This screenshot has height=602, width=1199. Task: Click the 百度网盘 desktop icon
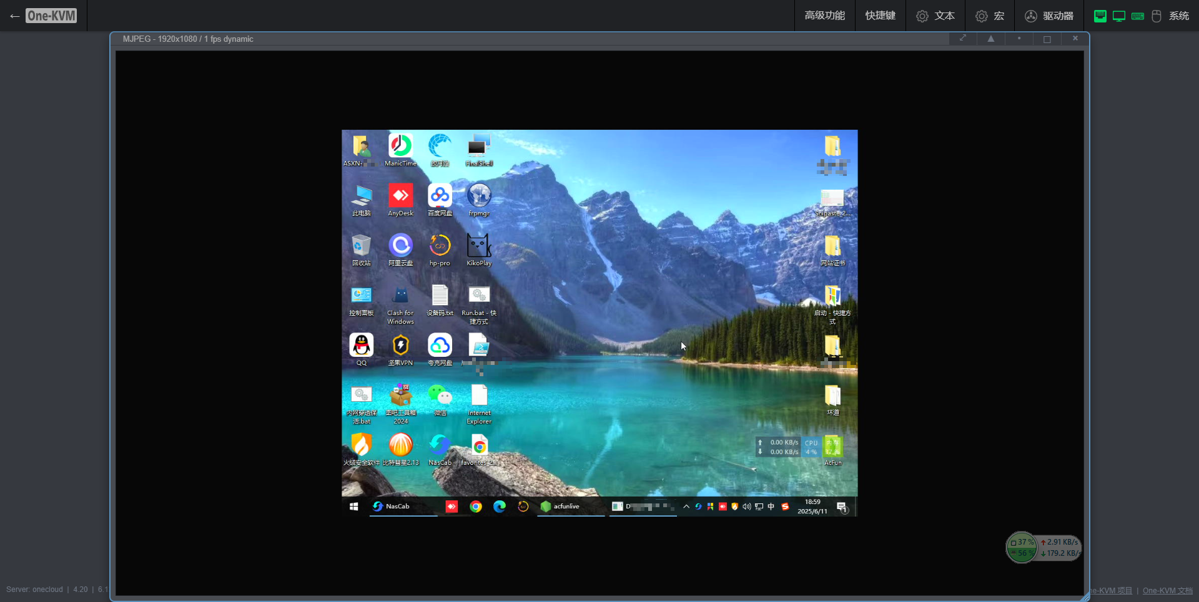coord(440,196)
